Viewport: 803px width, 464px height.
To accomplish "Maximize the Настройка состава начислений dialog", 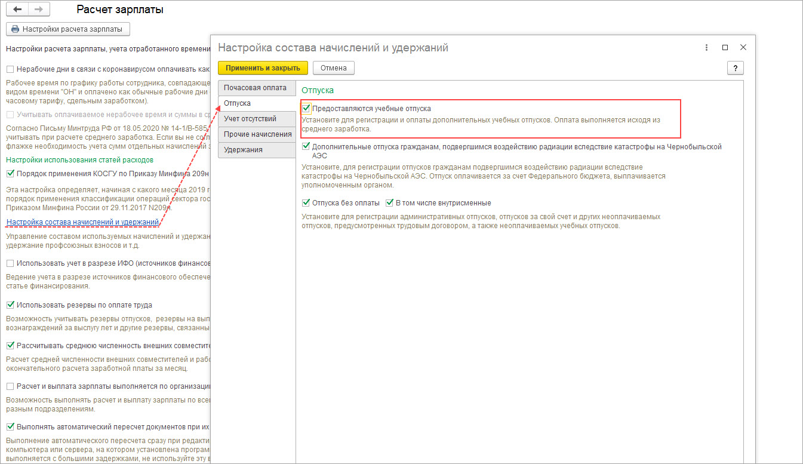I will [x=725, y=47].
